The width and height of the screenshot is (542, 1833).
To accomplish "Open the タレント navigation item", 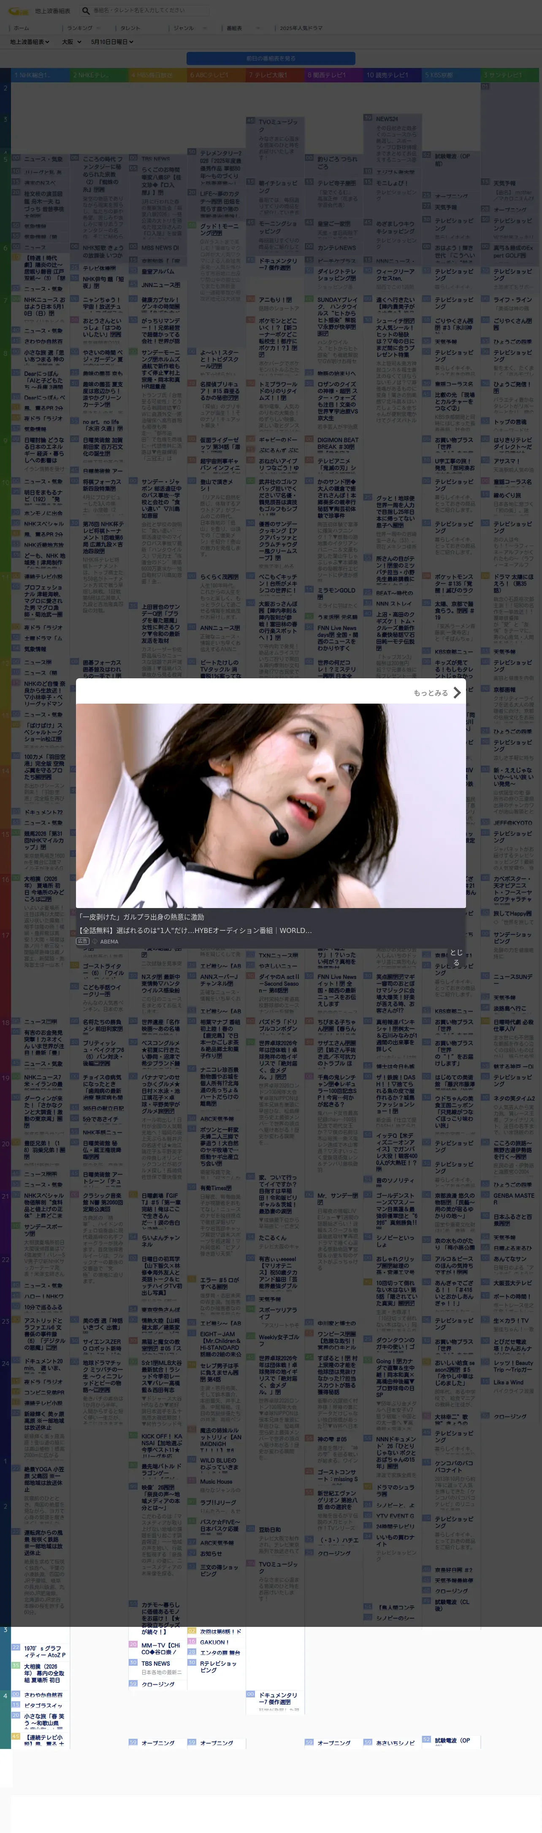I will (130, 28).
